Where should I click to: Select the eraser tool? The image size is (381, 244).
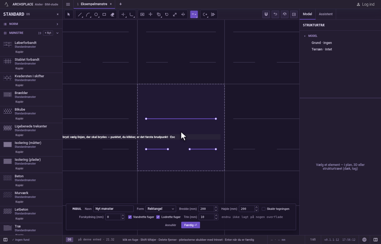coord(112,14)
